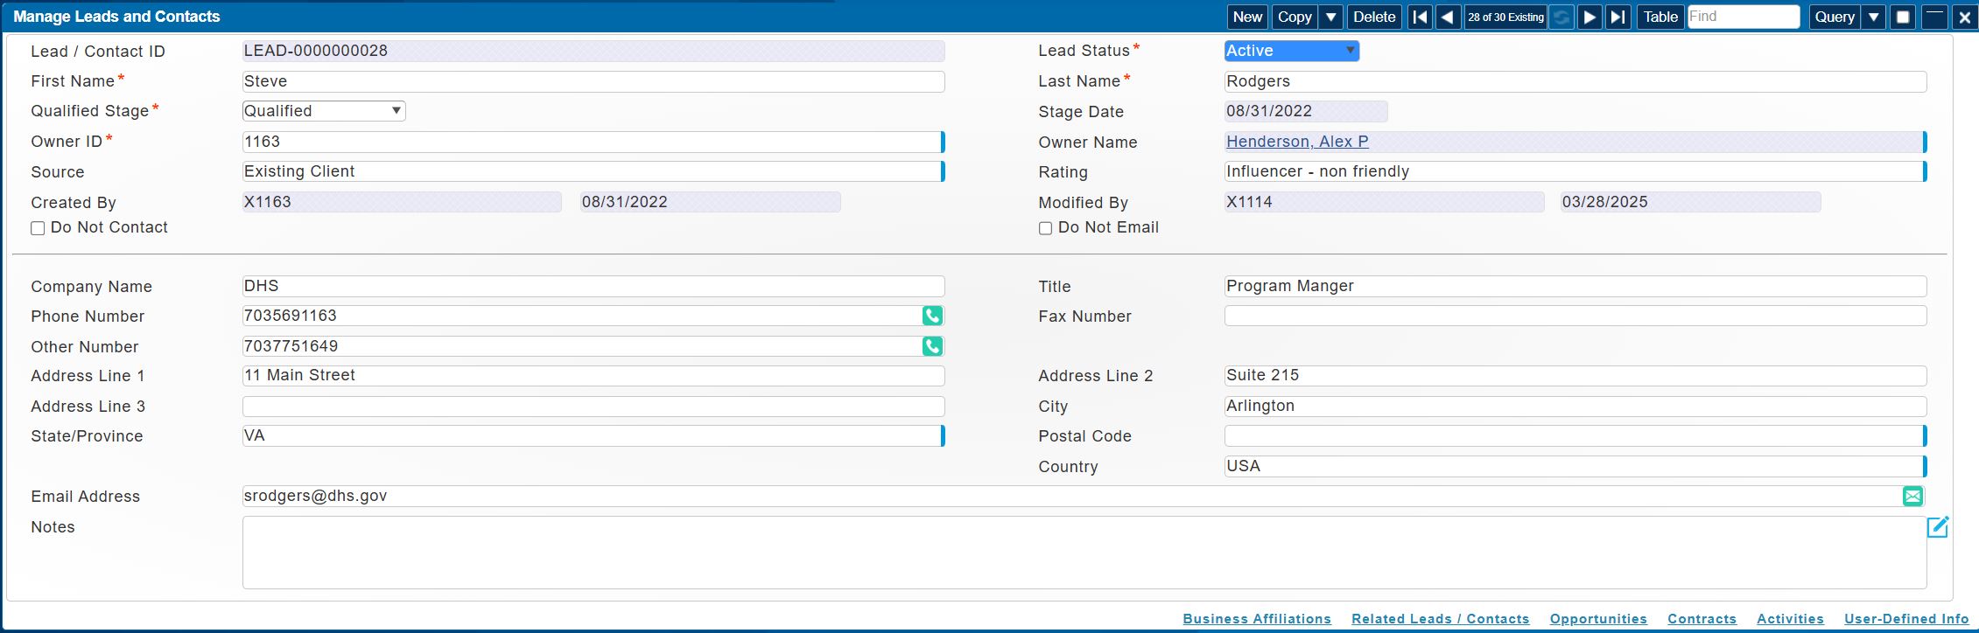
Task: Open the Opportunities subtask link
Action: (1597, 619)
